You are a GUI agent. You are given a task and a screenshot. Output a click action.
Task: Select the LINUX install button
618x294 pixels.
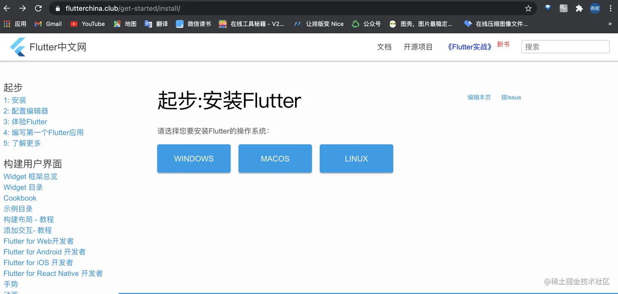coord(356,158)
